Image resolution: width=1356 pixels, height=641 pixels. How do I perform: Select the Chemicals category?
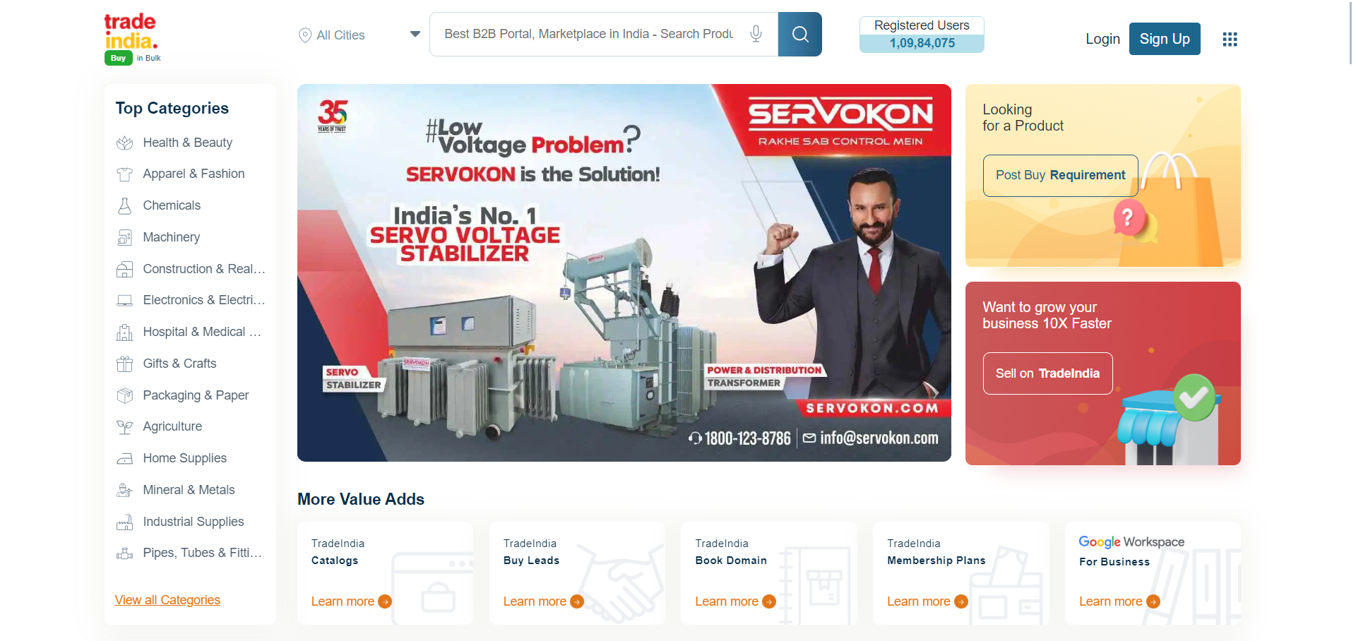172,205
